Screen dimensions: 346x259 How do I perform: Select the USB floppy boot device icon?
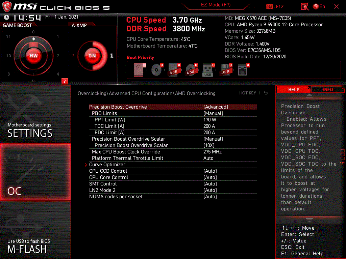pyautogui.click(x=225, y=69)
